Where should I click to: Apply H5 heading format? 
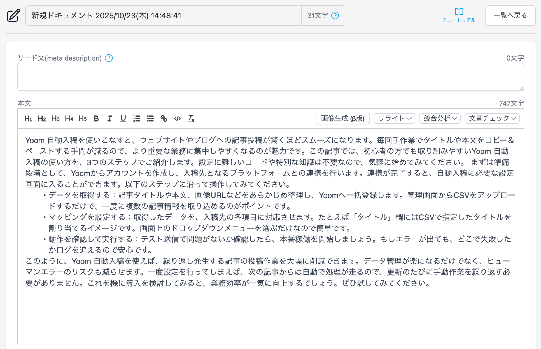point(82,119)
